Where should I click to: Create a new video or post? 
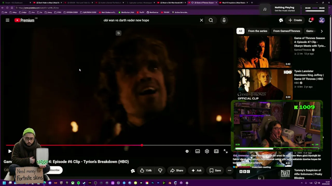click(x=295, y=20)
